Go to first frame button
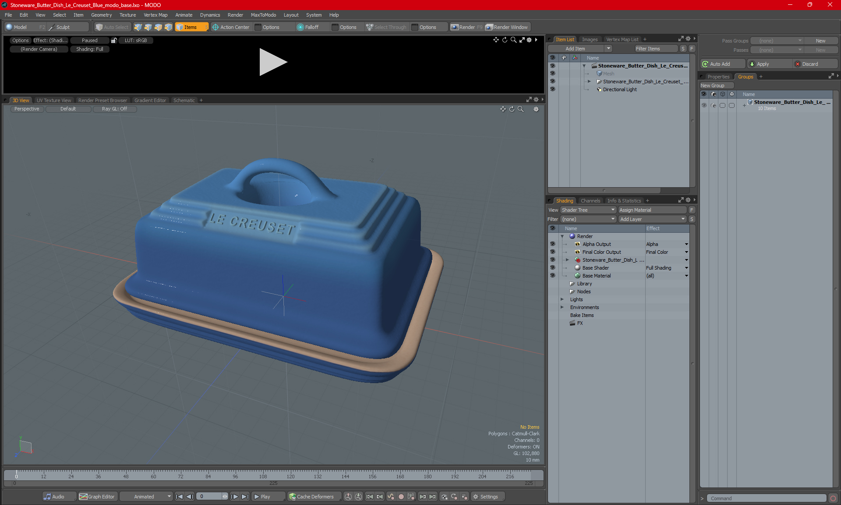The width and height of the screenshot is (841, 505). click(179, 497)
